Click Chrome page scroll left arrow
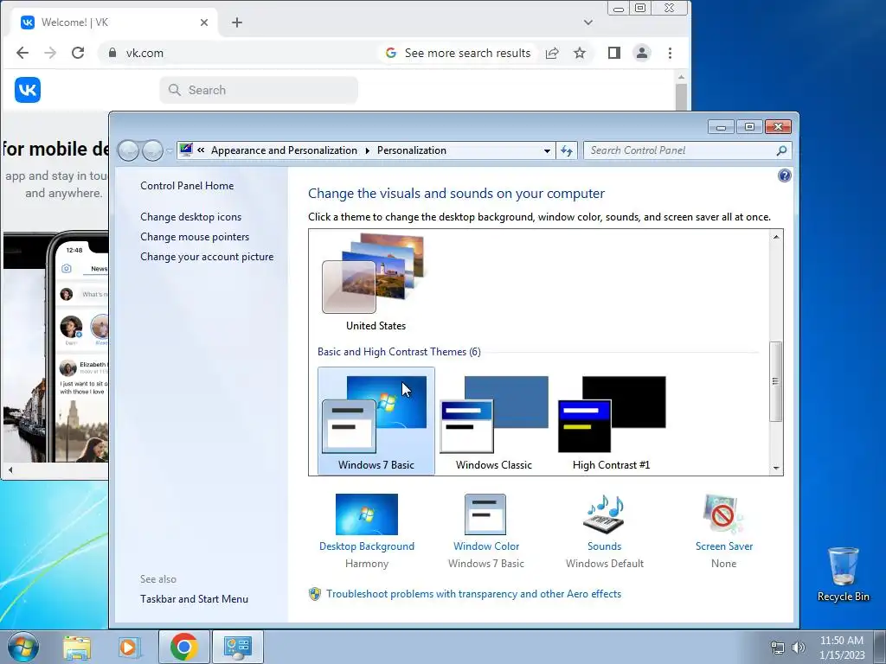886x664 pixels. [10, 469]
